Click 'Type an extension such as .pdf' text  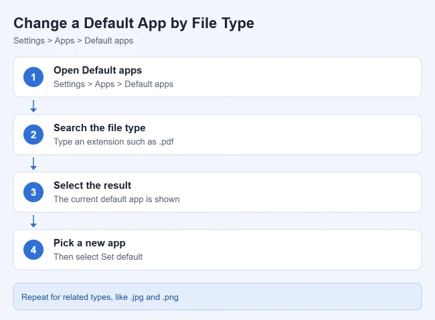114,142
